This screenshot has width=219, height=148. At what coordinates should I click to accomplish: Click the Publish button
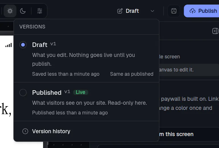tap(202, 11)
